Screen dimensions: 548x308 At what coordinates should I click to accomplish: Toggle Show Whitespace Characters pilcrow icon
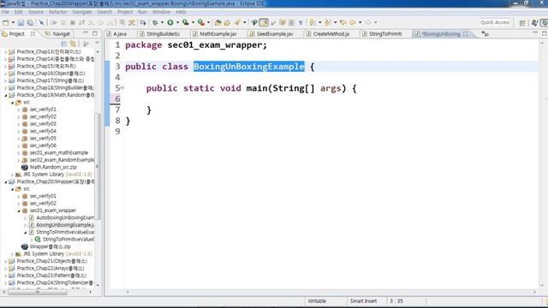[x=301, y=23]
